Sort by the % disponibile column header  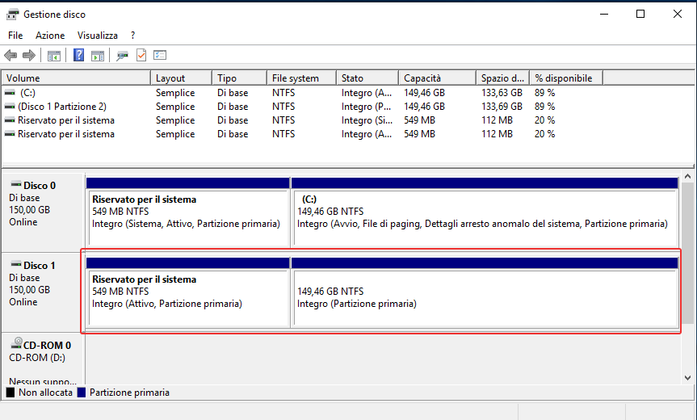pos(566,78)
